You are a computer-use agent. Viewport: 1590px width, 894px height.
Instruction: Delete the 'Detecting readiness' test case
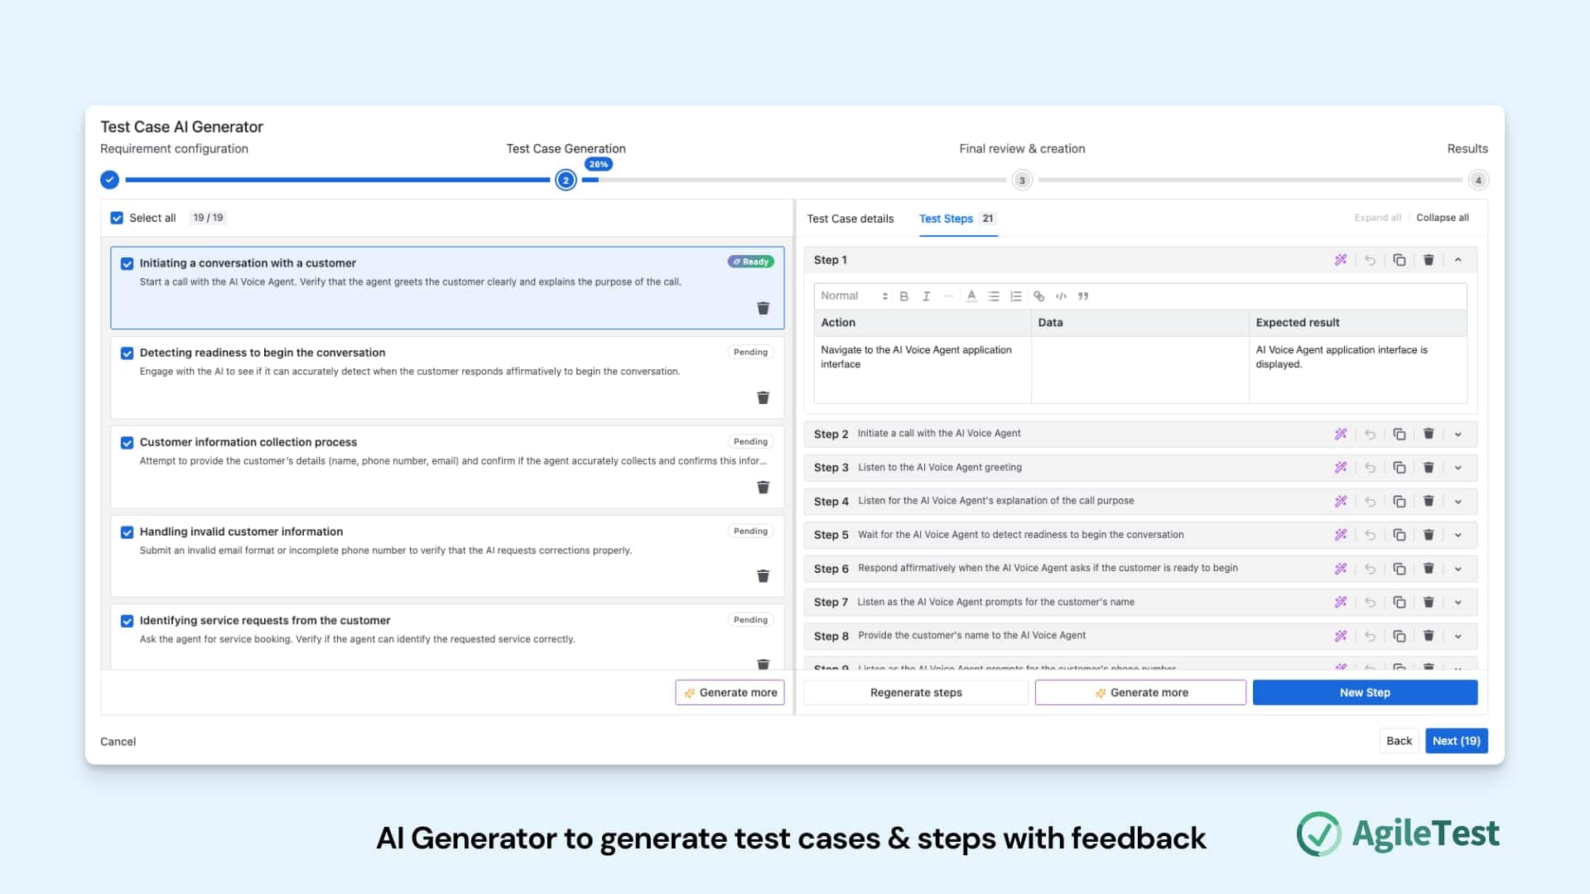(764, 398)
